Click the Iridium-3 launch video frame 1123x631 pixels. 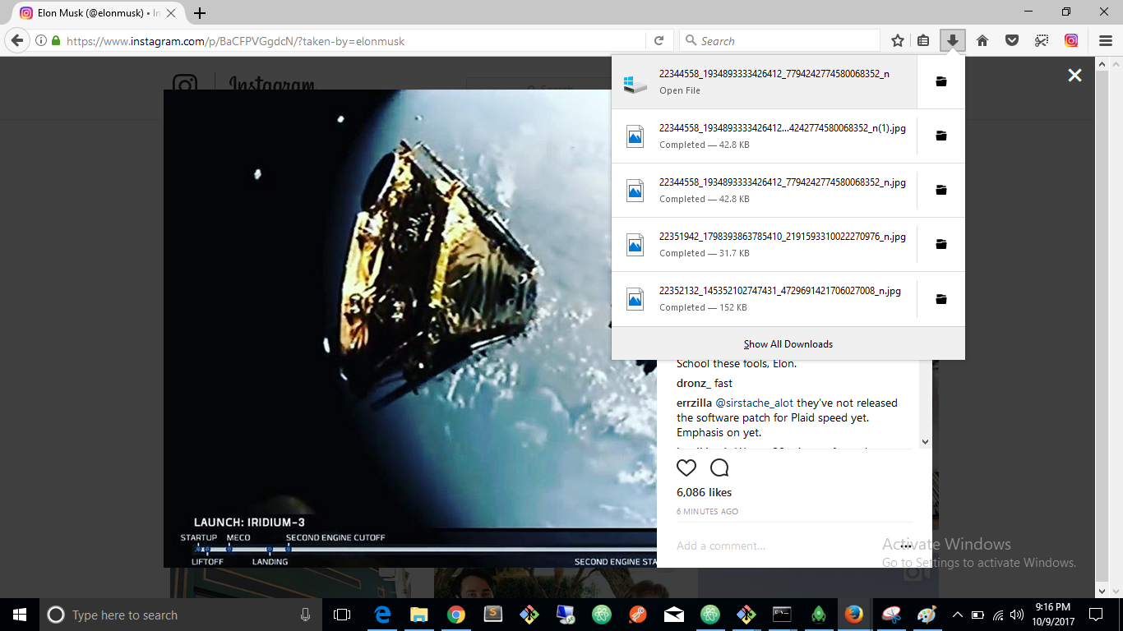(x=410, y=328)
